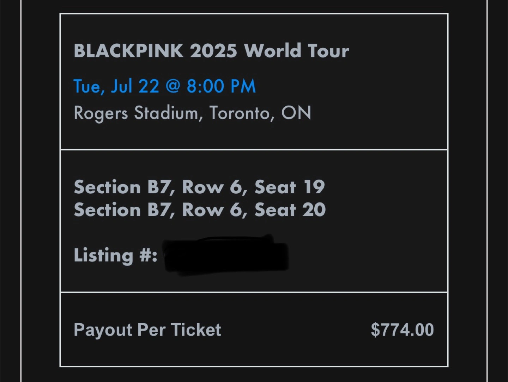Click Row 6 in the Seat 20 line
This screenshot has height=382, width=508.
point(213,210)
